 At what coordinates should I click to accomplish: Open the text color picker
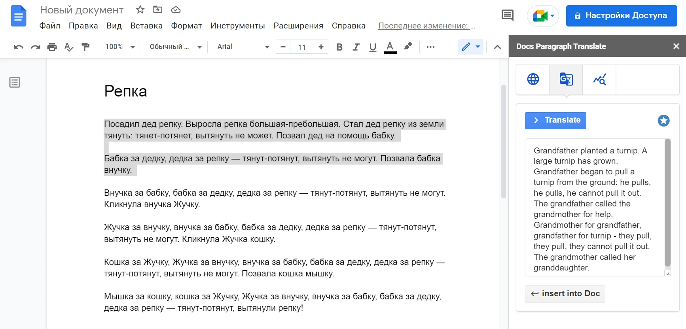(390, 47)
